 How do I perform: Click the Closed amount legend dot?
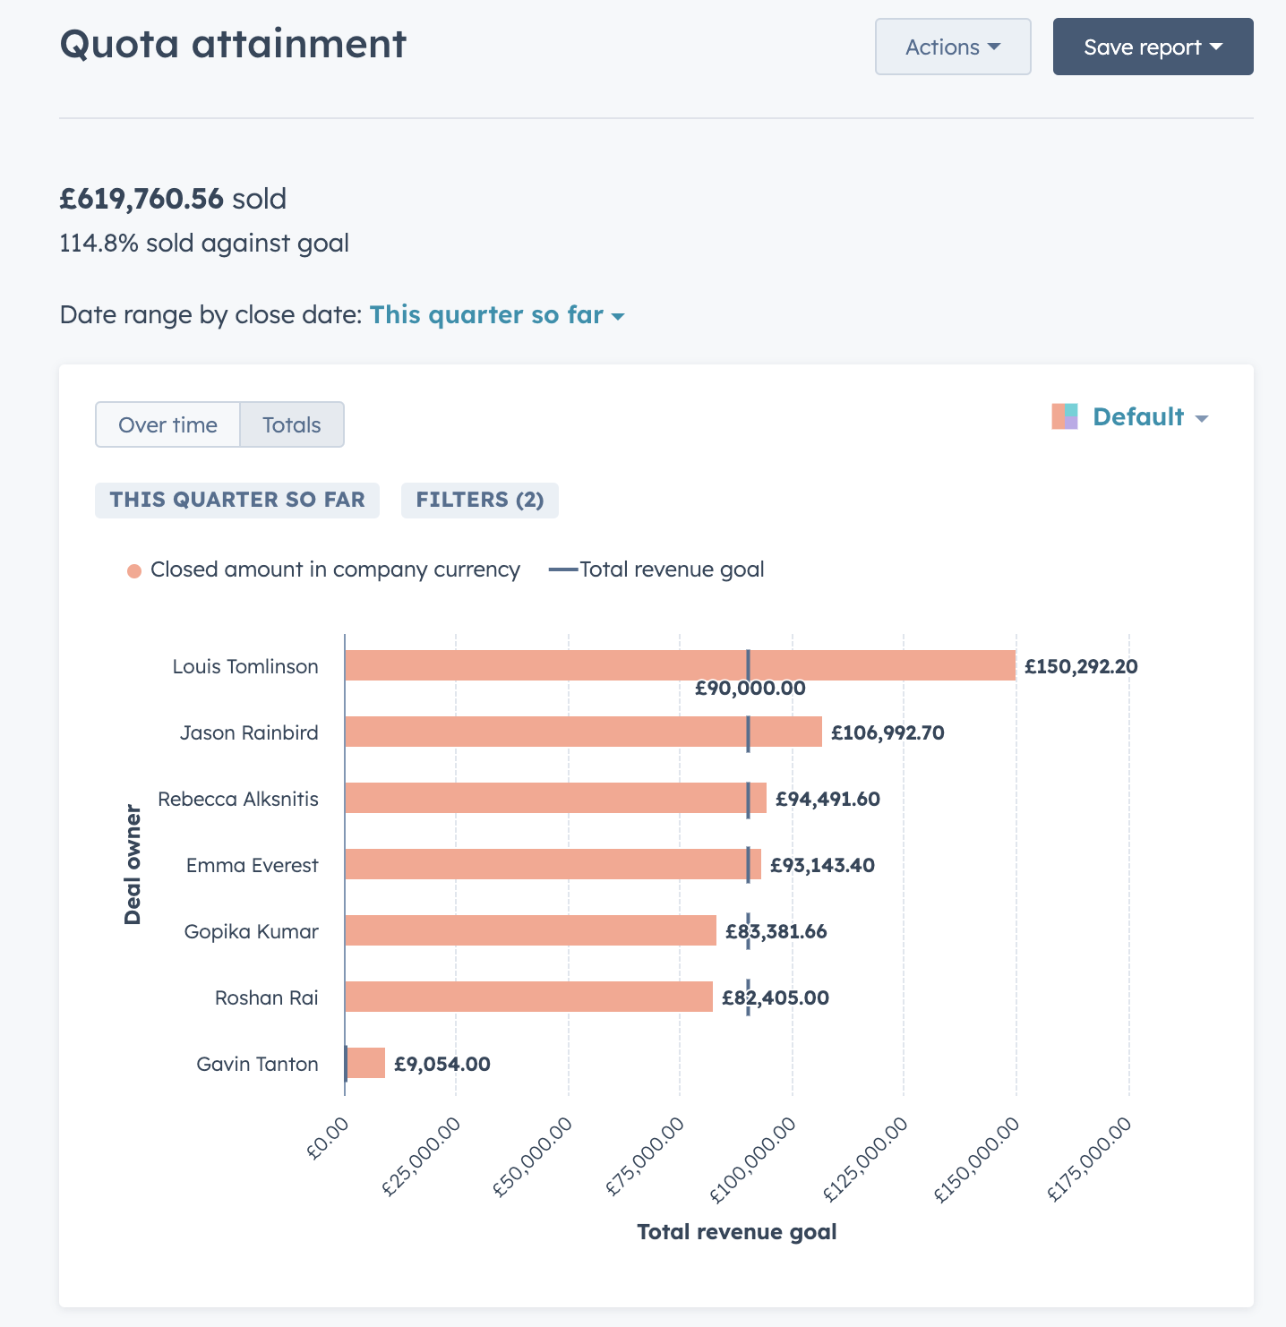[135, 569]
